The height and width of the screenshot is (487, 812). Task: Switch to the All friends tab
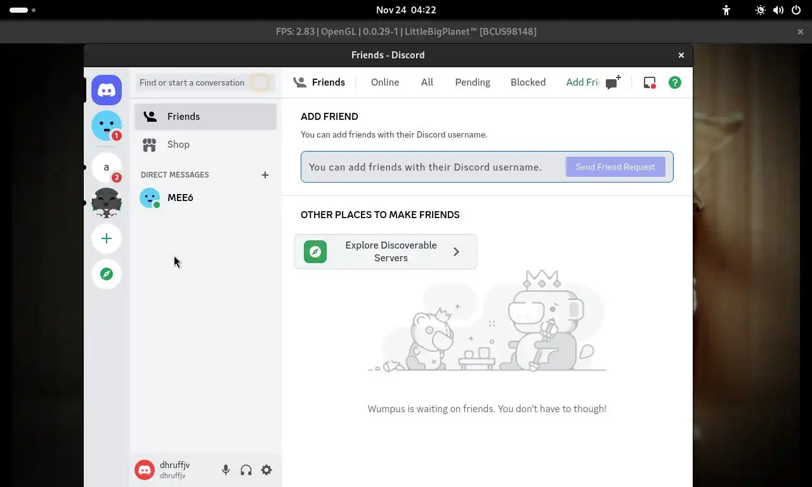pyautogui.click(x=427, y=82)
